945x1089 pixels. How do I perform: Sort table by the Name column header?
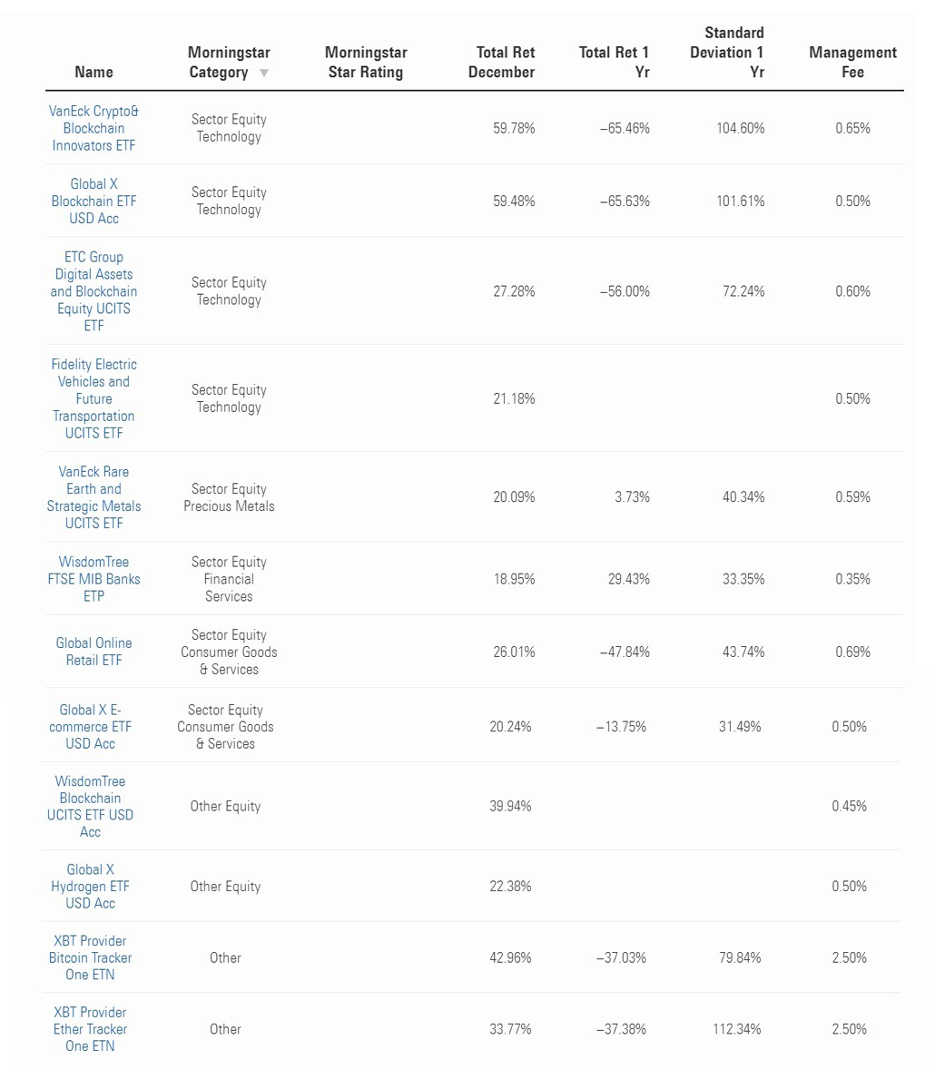pos(94,72)
